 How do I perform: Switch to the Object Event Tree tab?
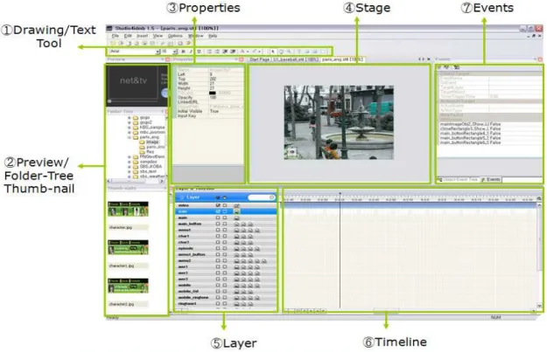pyautogui.click(x=459, y=180)
